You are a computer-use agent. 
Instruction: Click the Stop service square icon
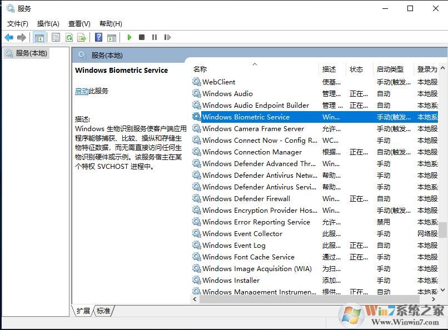pyautogui.click(x=142, y=37)
